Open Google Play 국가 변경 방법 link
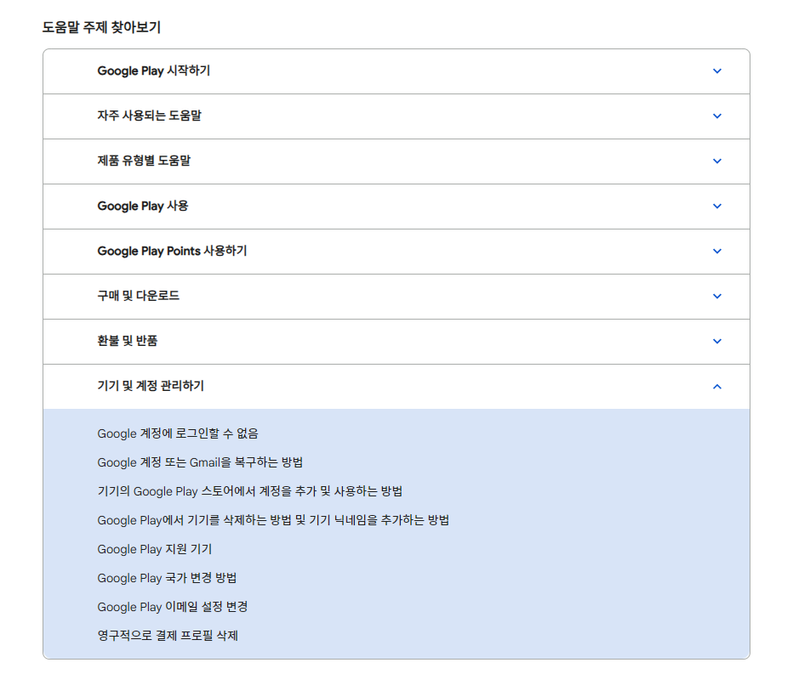Screen dimensions: 793x674 [167, 578]
